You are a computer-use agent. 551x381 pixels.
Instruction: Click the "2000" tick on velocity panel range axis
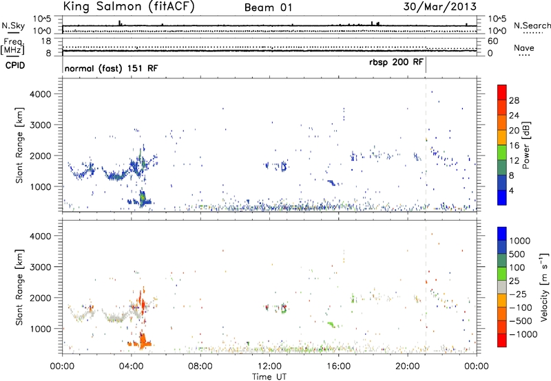[x=40, y=298]
